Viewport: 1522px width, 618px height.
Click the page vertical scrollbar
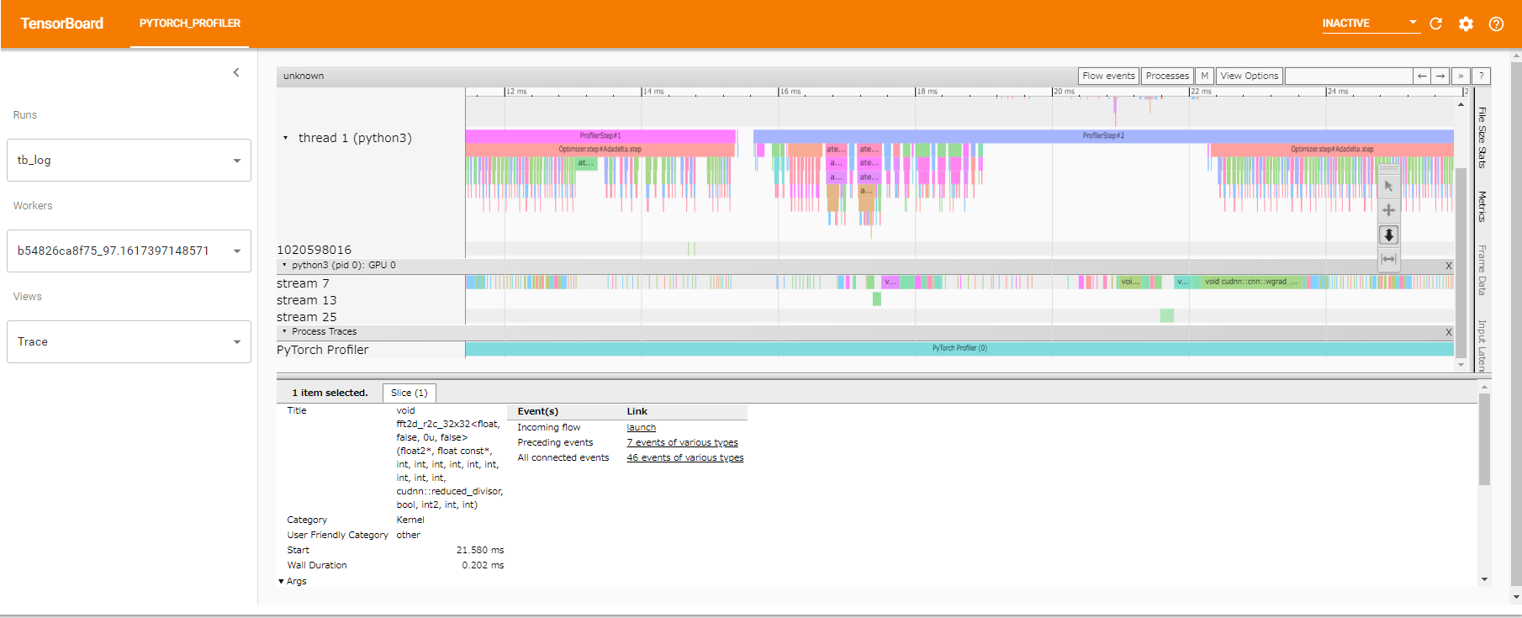tap(1516, 324)
